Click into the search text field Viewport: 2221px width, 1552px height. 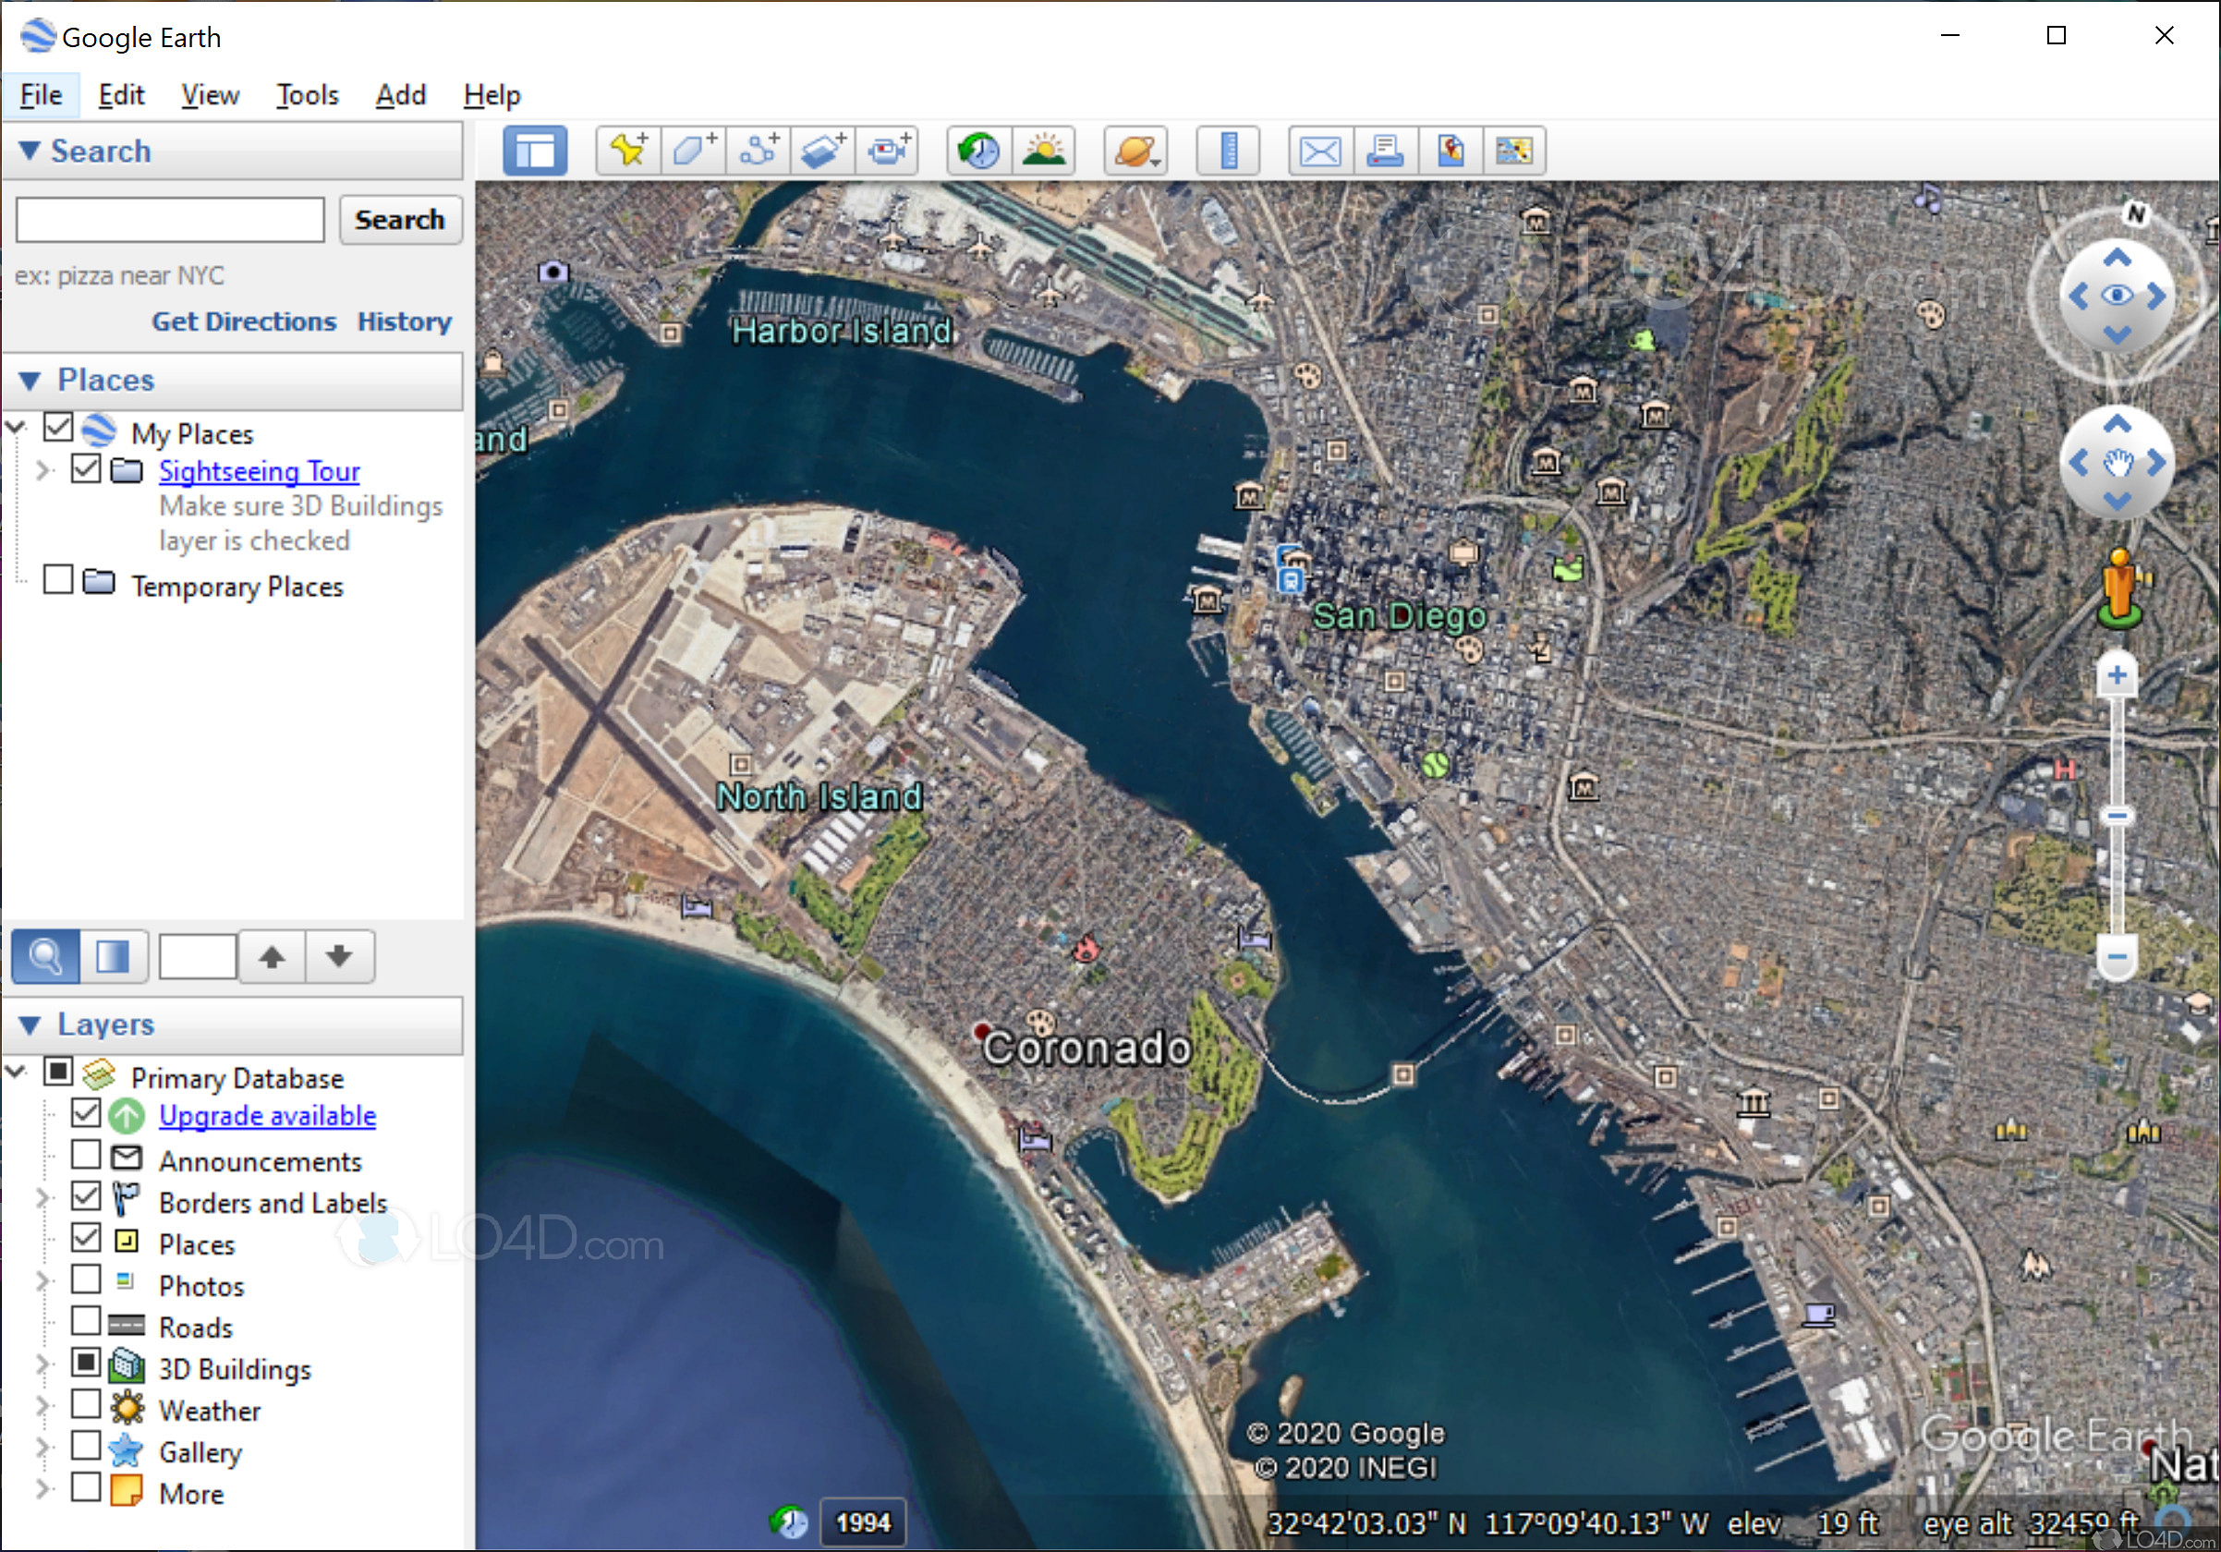[x=170, y=220]
